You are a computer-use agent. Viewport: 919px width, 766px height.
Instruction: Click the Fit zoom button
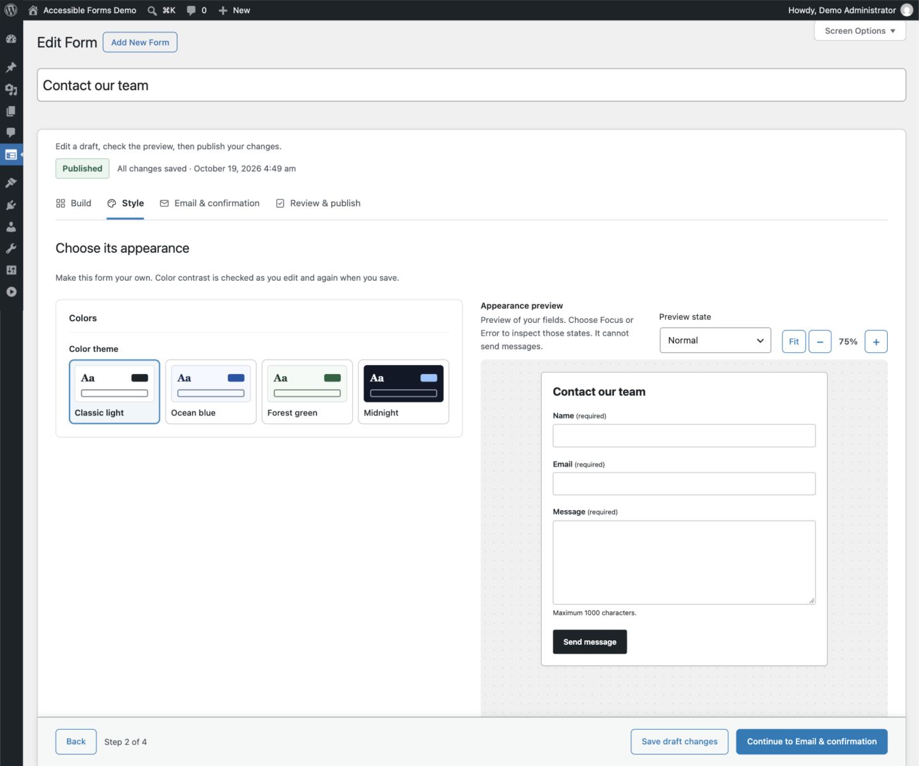(794, 342)
